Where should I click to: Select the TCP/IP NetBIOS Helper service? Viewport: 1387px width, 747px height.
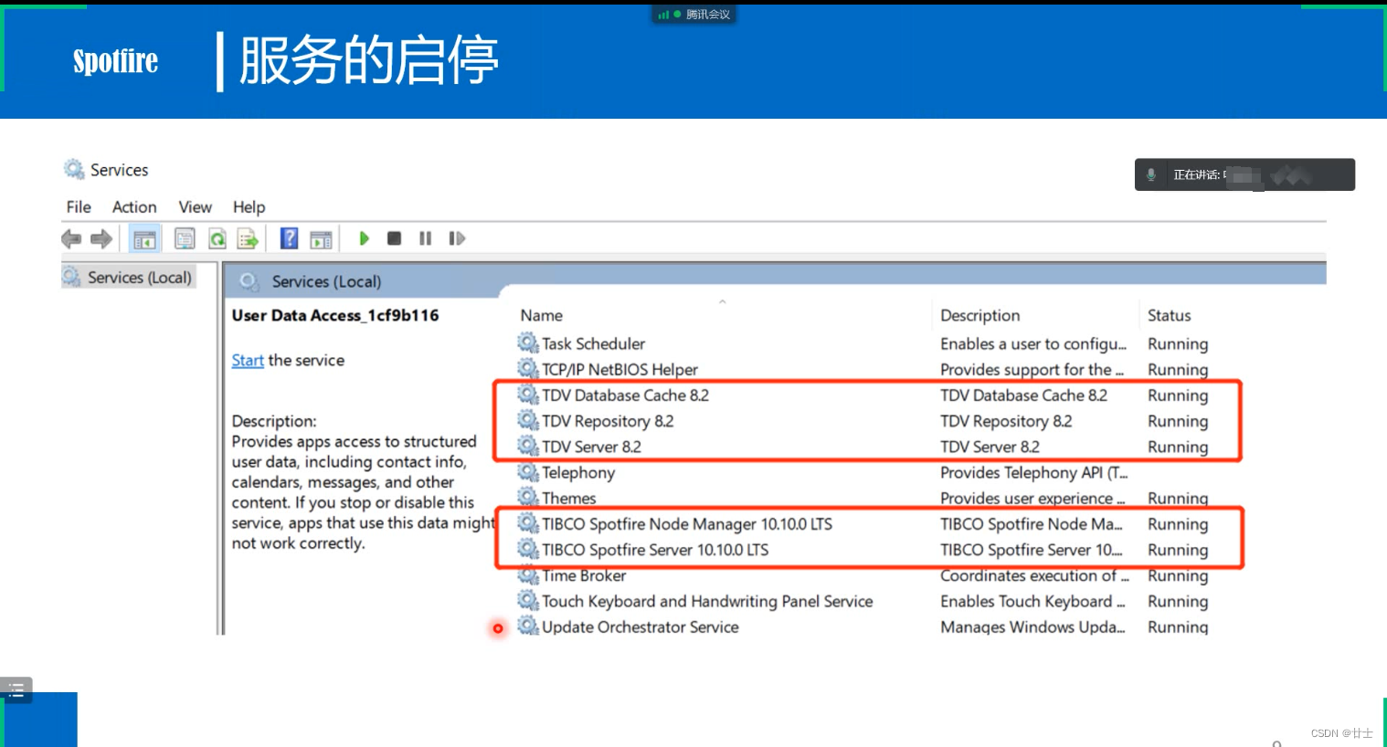tap(863, 369)
